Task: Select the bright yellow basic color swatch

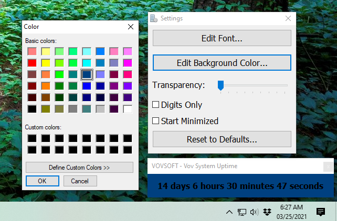Action: point(46,63)
